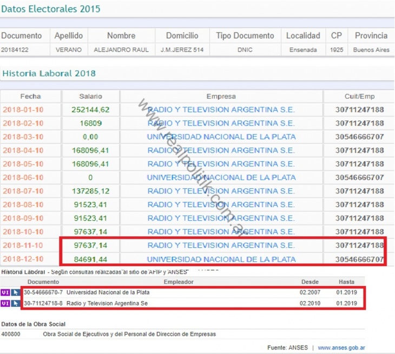
Task: Click salary value 97637,14 for 2018-10-10
Action: click(90, 232)
